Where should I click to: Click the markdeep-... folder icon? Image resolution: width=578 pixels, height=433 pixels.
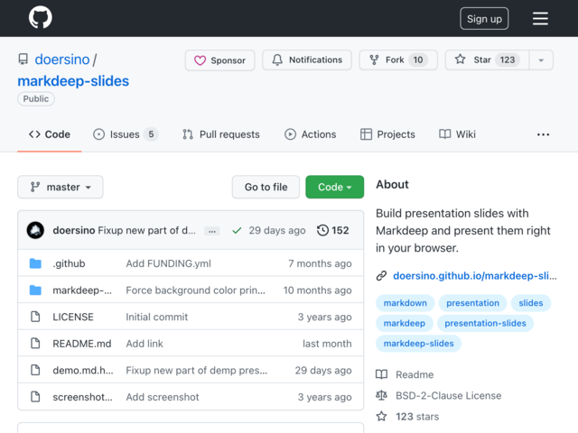35,290
